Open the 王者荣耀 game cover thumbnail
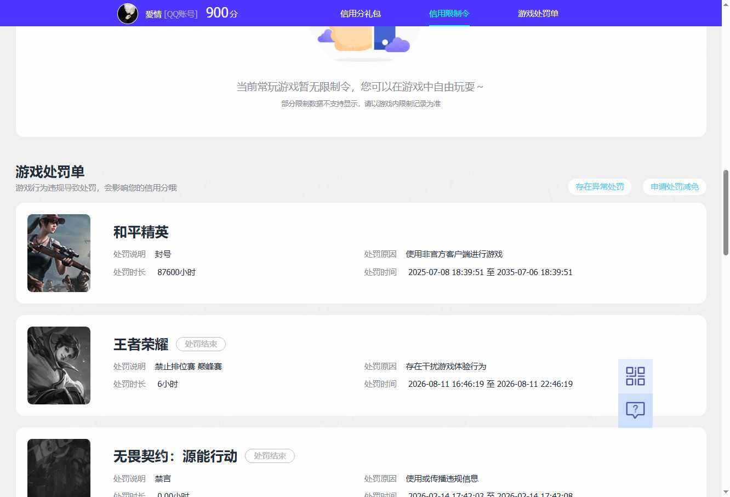The height and width of the screenshot is (497, 730). click(59, 365)
